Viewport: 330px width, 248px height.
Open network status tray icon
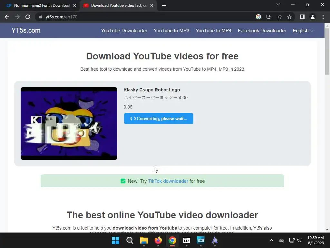point(292,240)
